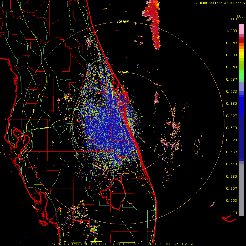Select the 0.733 color bar value
Image resolution: width=246 pixels, height=246 pixels.
point(232,92)
